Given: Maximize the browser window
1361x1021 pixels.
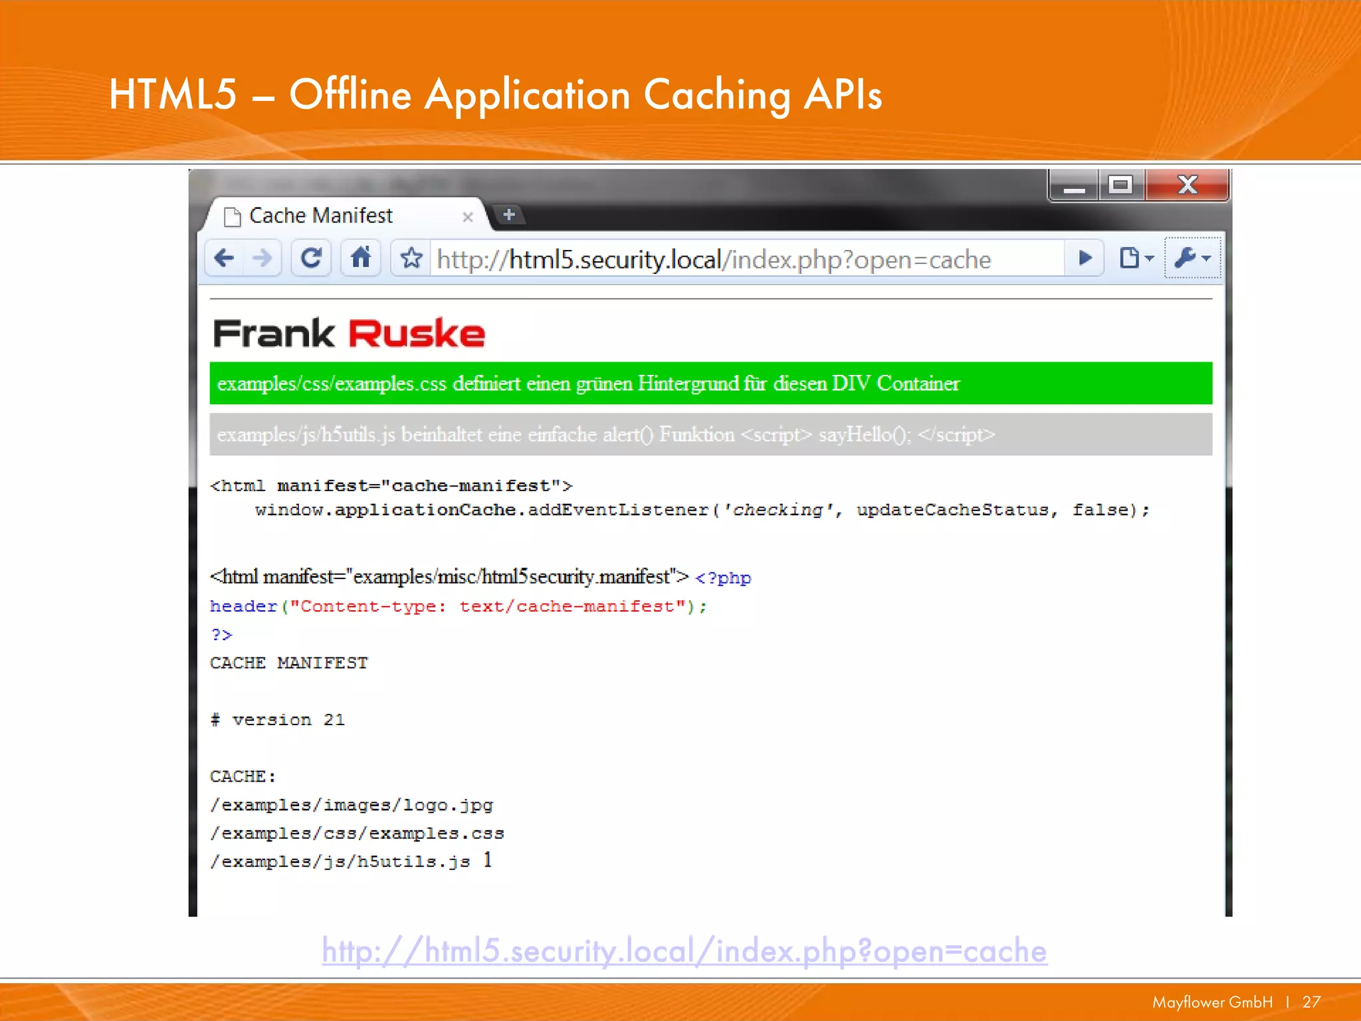Looking at the screenshot, I should pos(1120,185).
